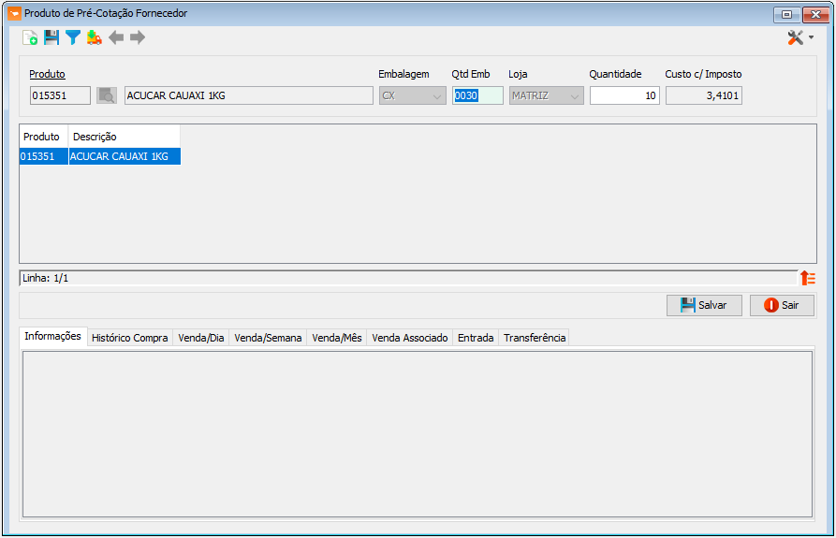This screenshot has width=836, height=538.
Task: Click the window restore button
Action: click(786, 14)
